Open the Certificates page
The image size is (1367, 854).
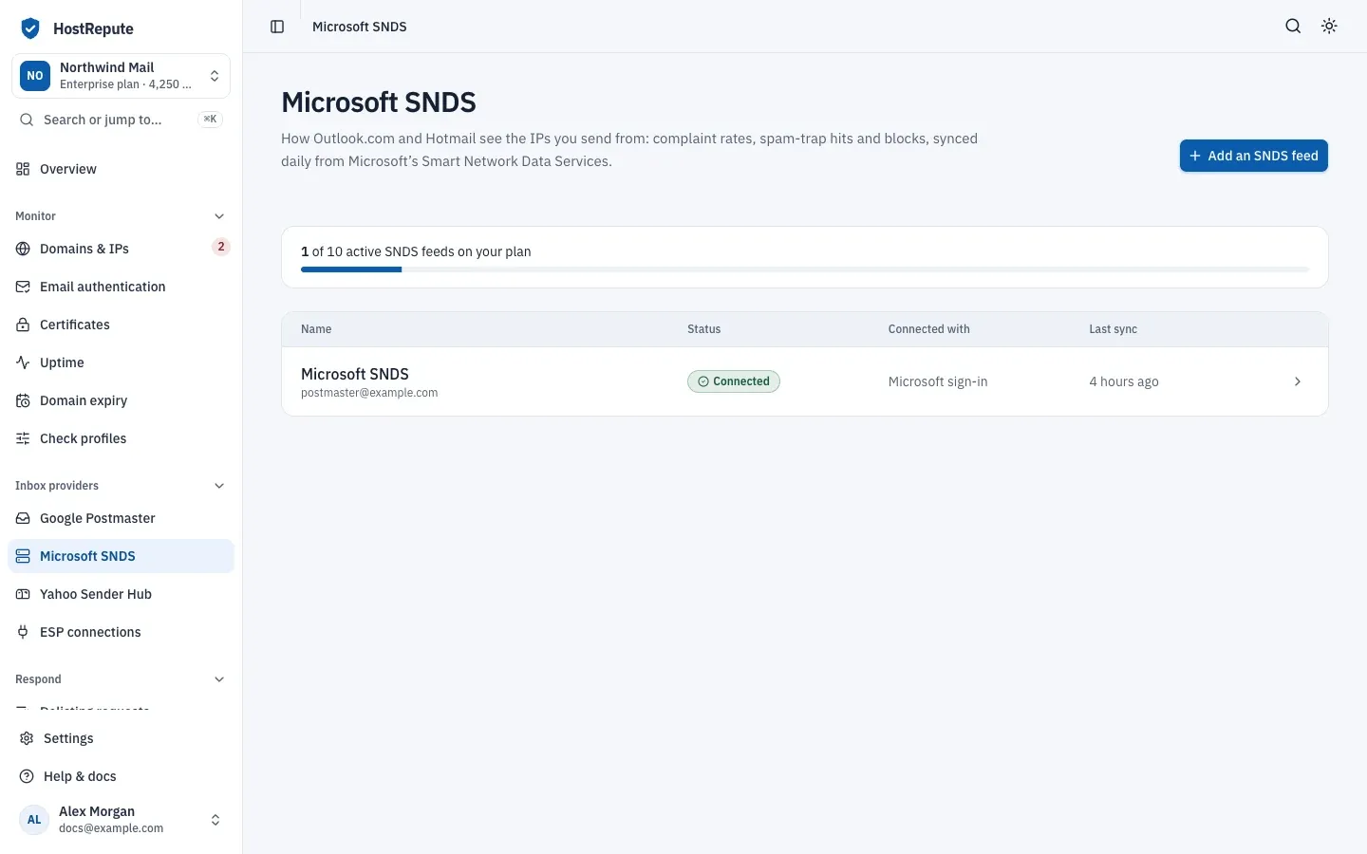tap(121, 325)
